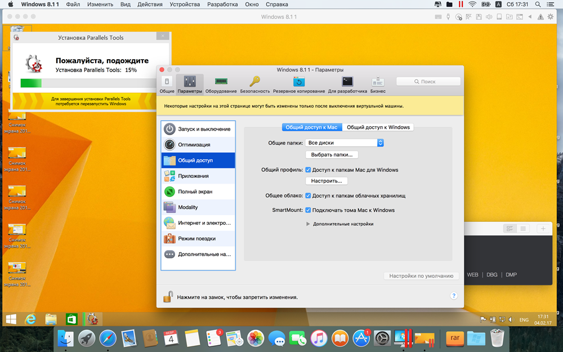Open System Preferences in the Dock
Viewport: 563px width, 352px height.
(x=382, y=338)
